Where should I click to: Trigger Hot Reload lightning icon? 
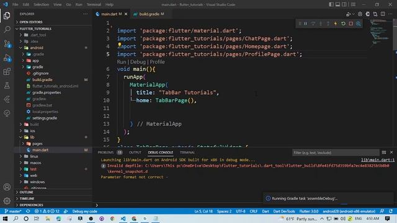(336, 24)
